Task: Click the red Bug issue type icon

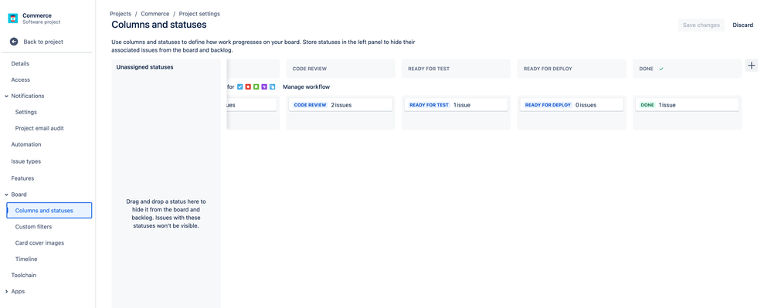Action: [248, 87]
